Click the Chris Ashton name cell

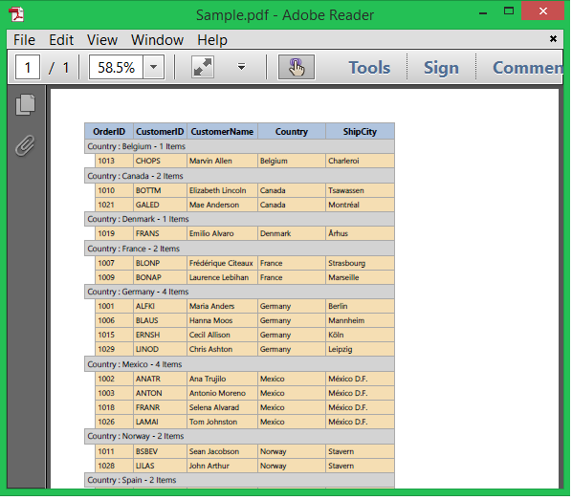[222, 349]
